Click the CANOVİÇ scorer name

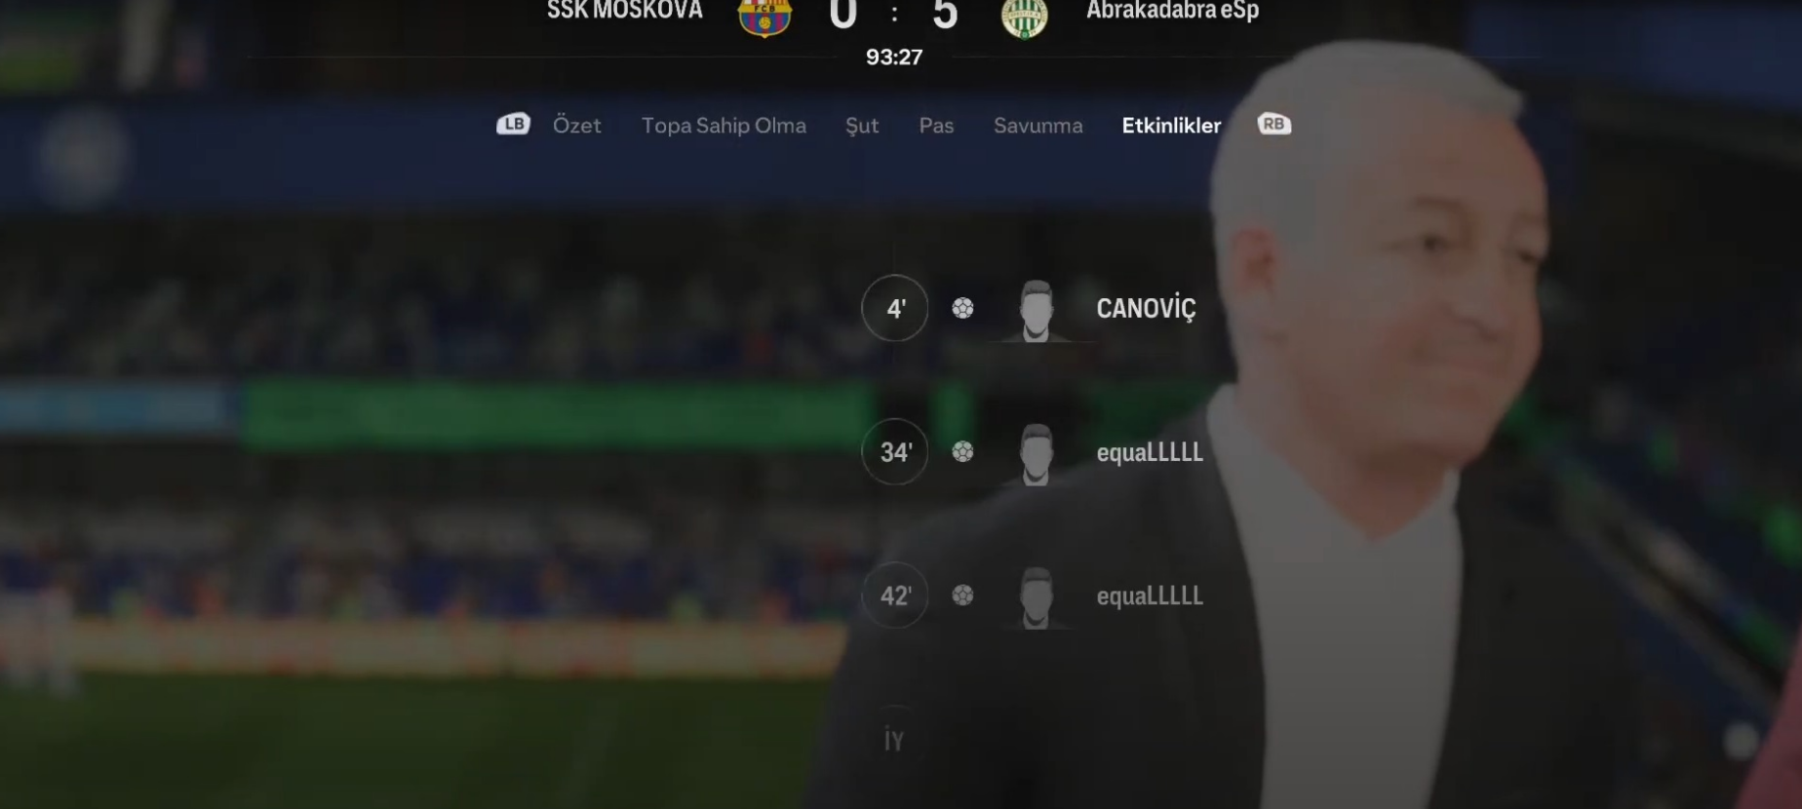point(1146,309)
